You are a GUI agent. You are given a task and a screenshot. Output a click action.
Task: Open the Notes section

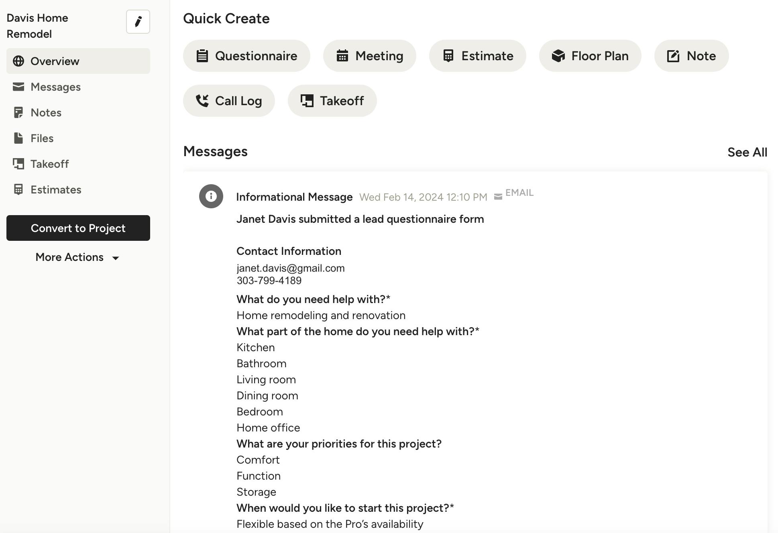[x=45, y=112]
